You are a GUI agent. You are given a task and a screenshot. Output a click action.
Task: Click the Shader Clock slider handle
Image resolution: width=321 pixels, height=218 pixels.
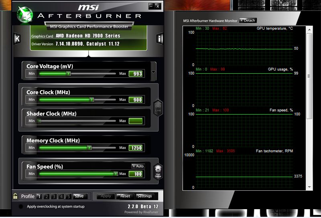click(39, 121)
